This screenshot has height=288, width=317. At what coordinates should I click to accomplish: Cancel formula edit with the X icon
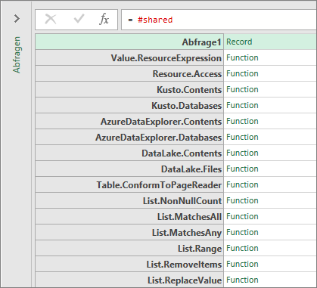(51, 19)
